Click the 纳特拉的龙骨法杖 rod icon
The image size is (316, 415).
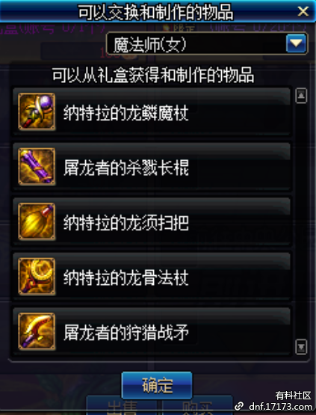[37, 277]
